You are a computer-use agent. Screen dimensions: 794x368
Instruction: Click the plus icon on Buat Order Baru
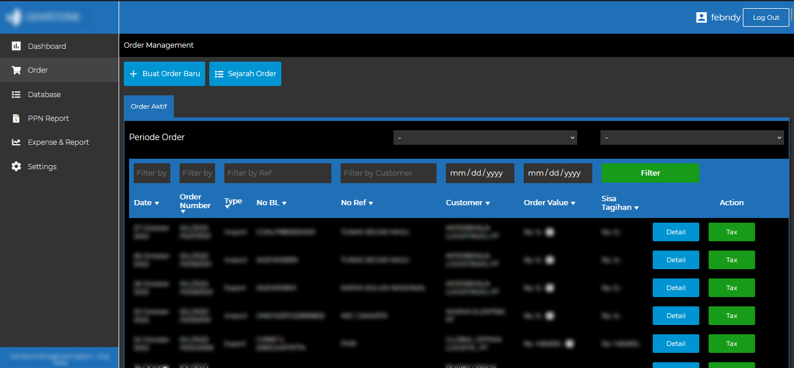133,74
